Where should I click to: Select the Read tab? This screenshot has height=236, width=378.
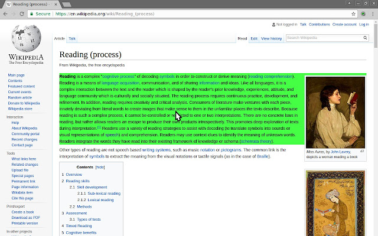242,38
